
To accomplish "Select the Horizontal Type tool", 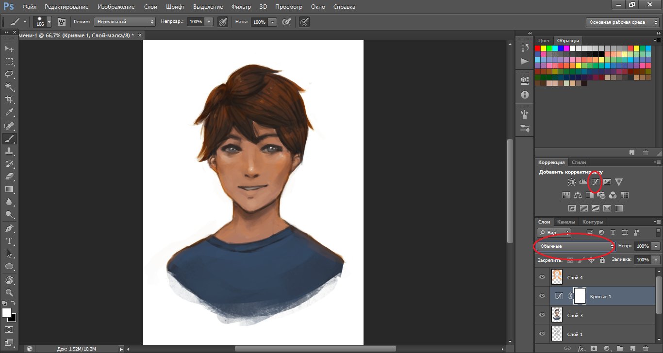I will 9,241.
